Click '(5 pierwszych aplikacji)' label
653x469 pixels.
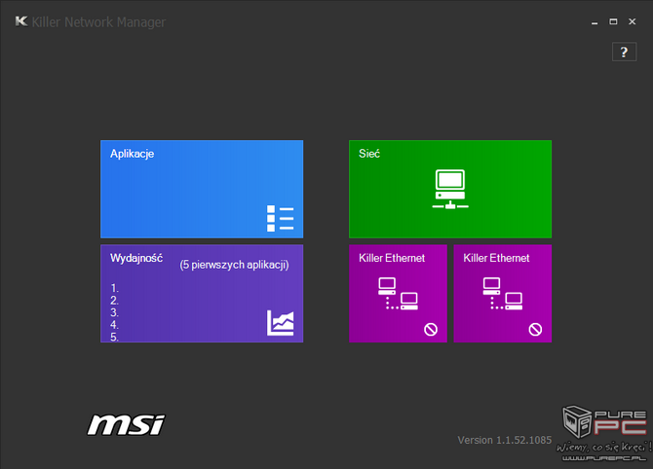coord(234,265)
